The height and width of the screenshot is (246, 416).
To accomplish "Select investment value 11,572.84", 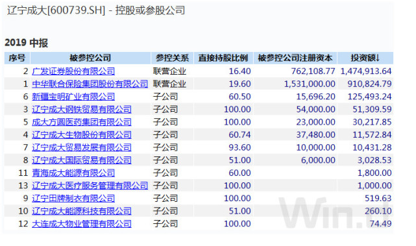I will point(372,135).
